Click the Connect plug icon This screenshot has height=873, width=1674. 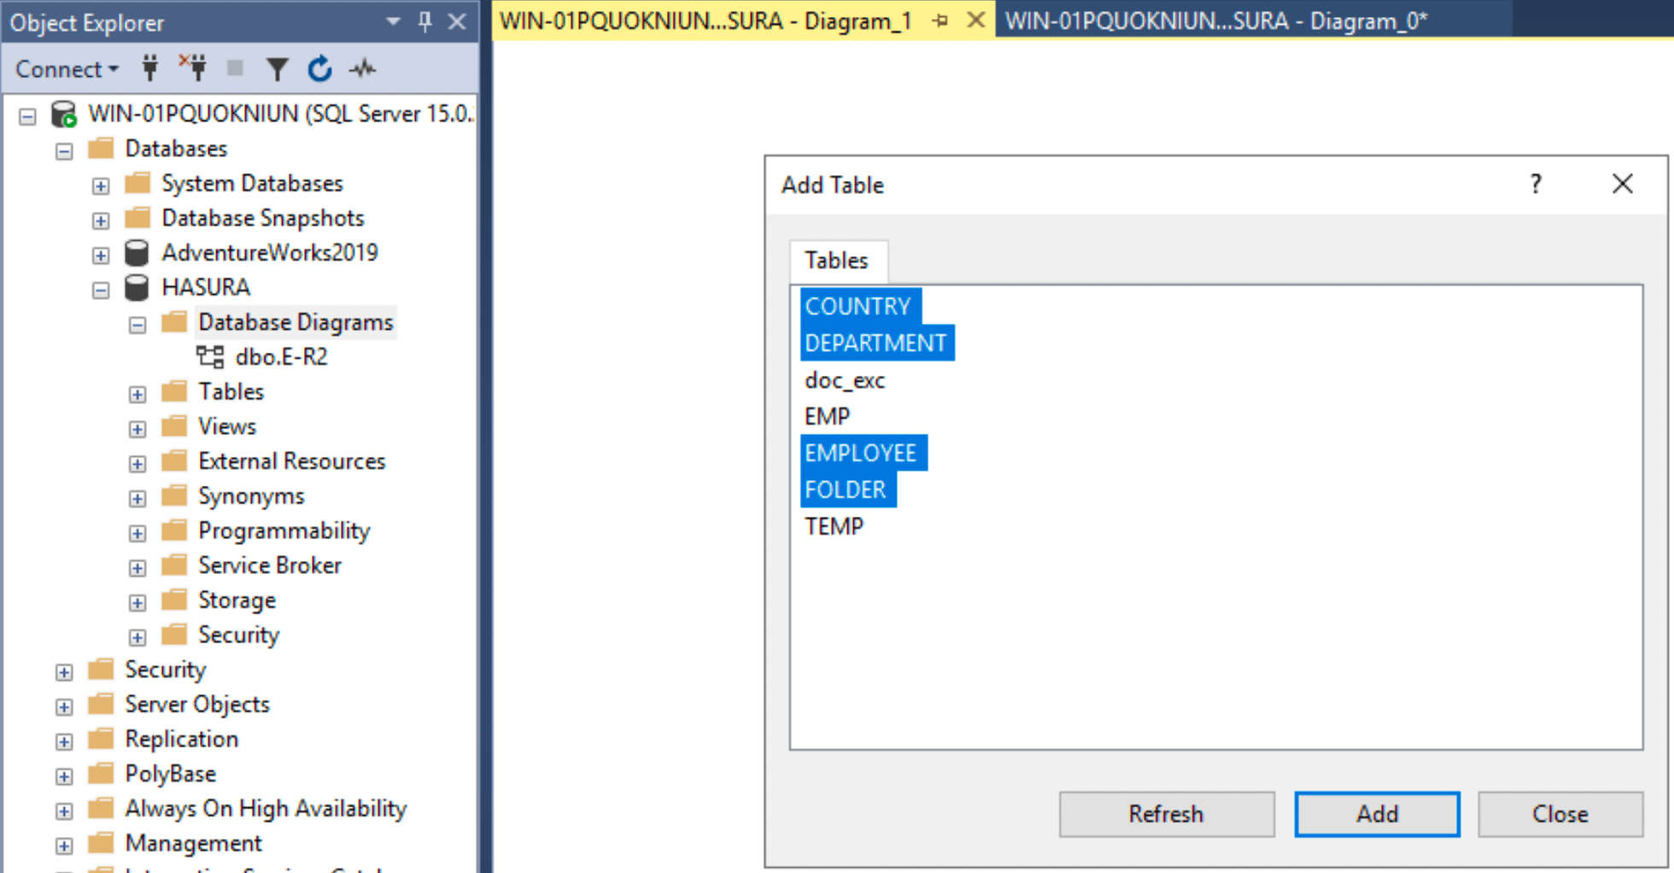tap(149, 68)
